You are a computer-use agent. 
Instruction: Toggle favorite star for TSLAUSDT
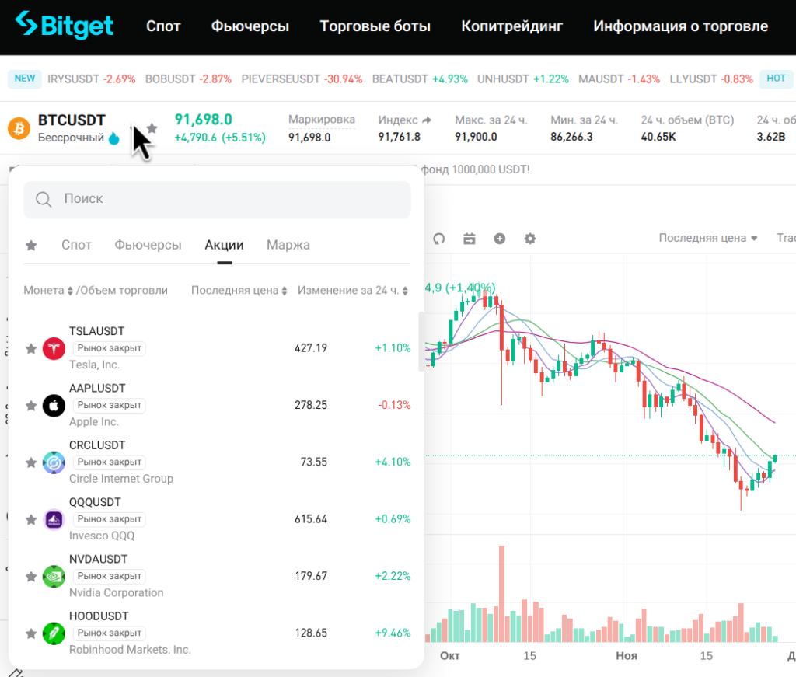(31, 349)
